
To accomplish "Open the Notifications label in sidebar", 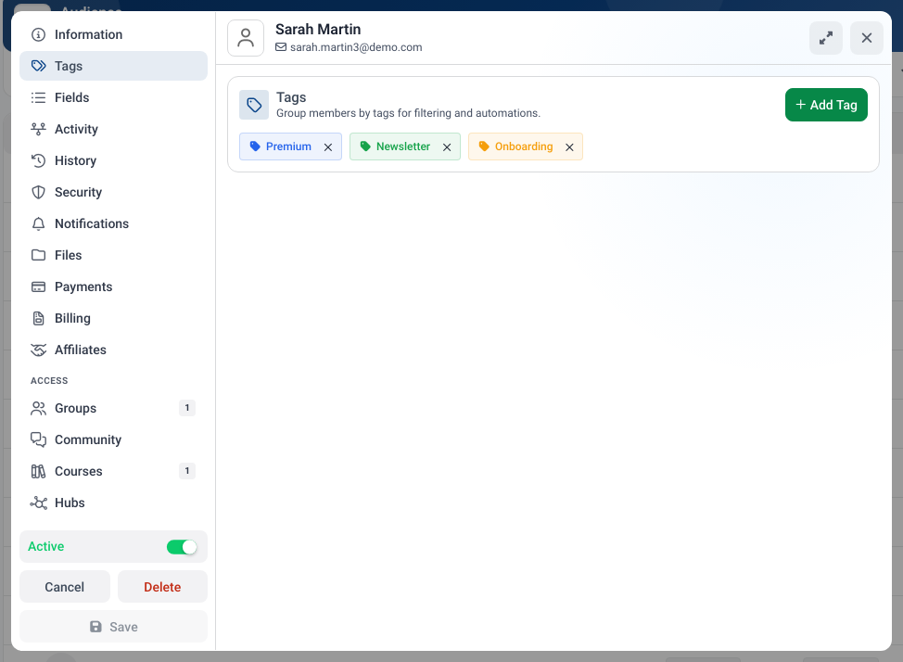I will click(x=92, y=223).
